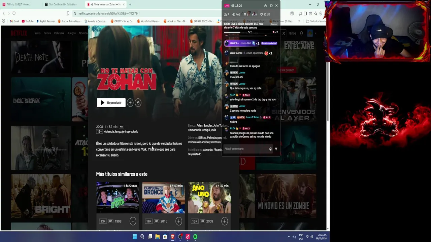Open the Películas menu on Netflix

[59, 33]
